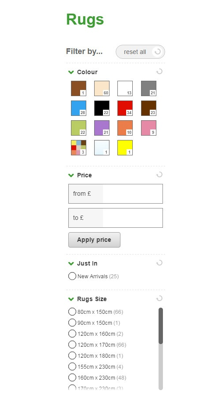
Task: Click the Apply price button
Action: [x=94, y=240]
